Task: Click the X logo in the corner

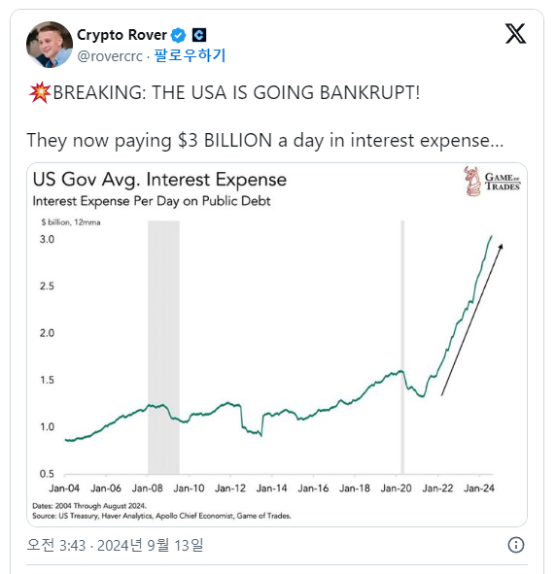Action: (x=515, y=34)
